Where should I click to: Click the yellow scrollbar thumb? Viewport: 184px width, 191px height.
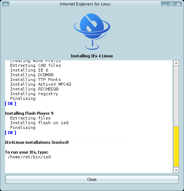tap(176, 146)
